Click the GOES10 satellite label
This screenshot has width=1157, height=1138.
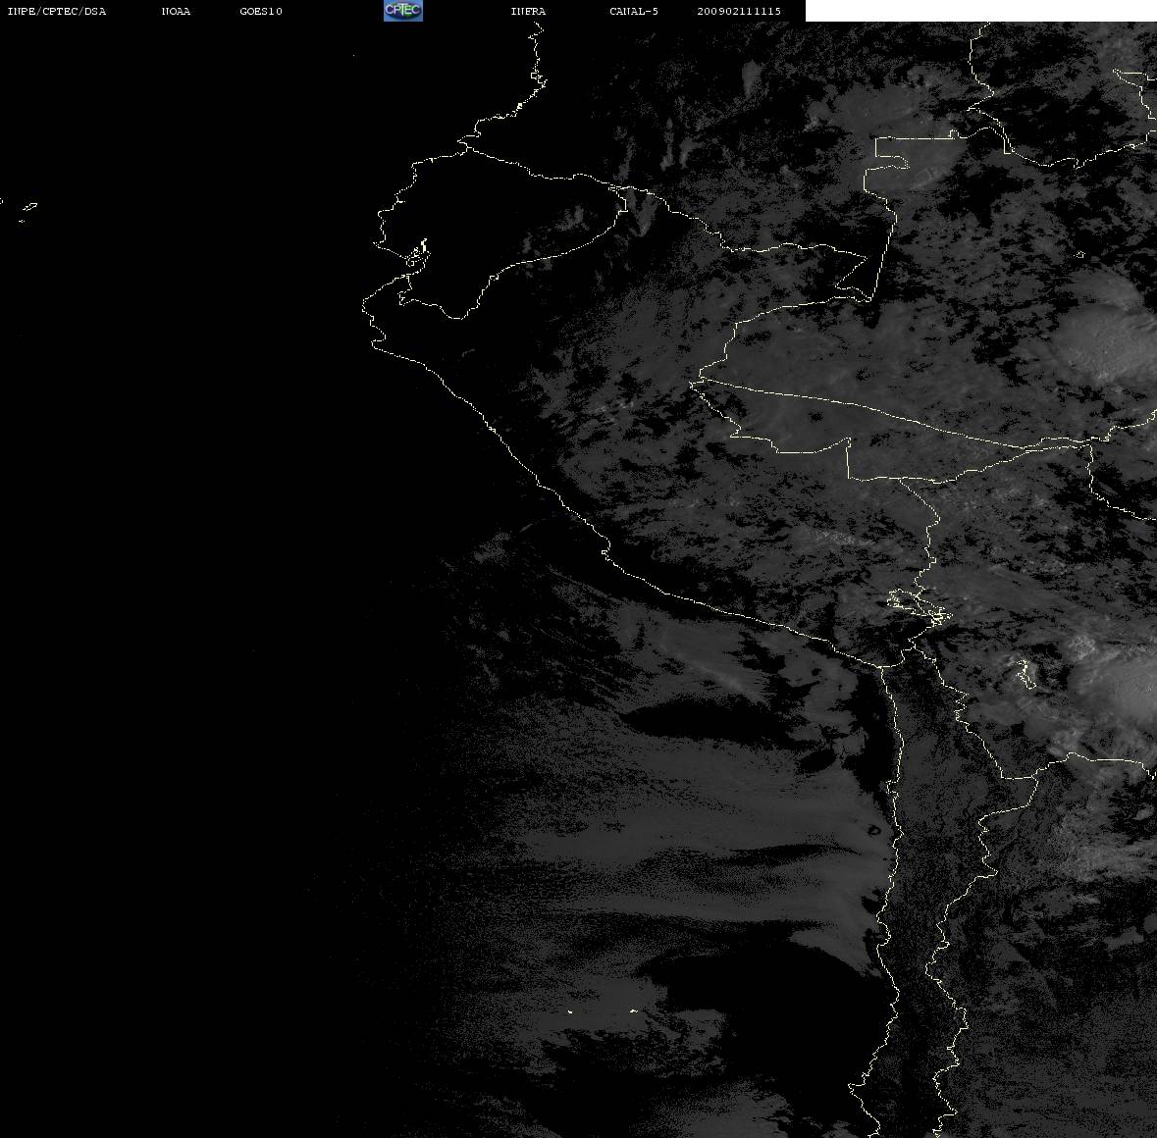tap(261, 11)
